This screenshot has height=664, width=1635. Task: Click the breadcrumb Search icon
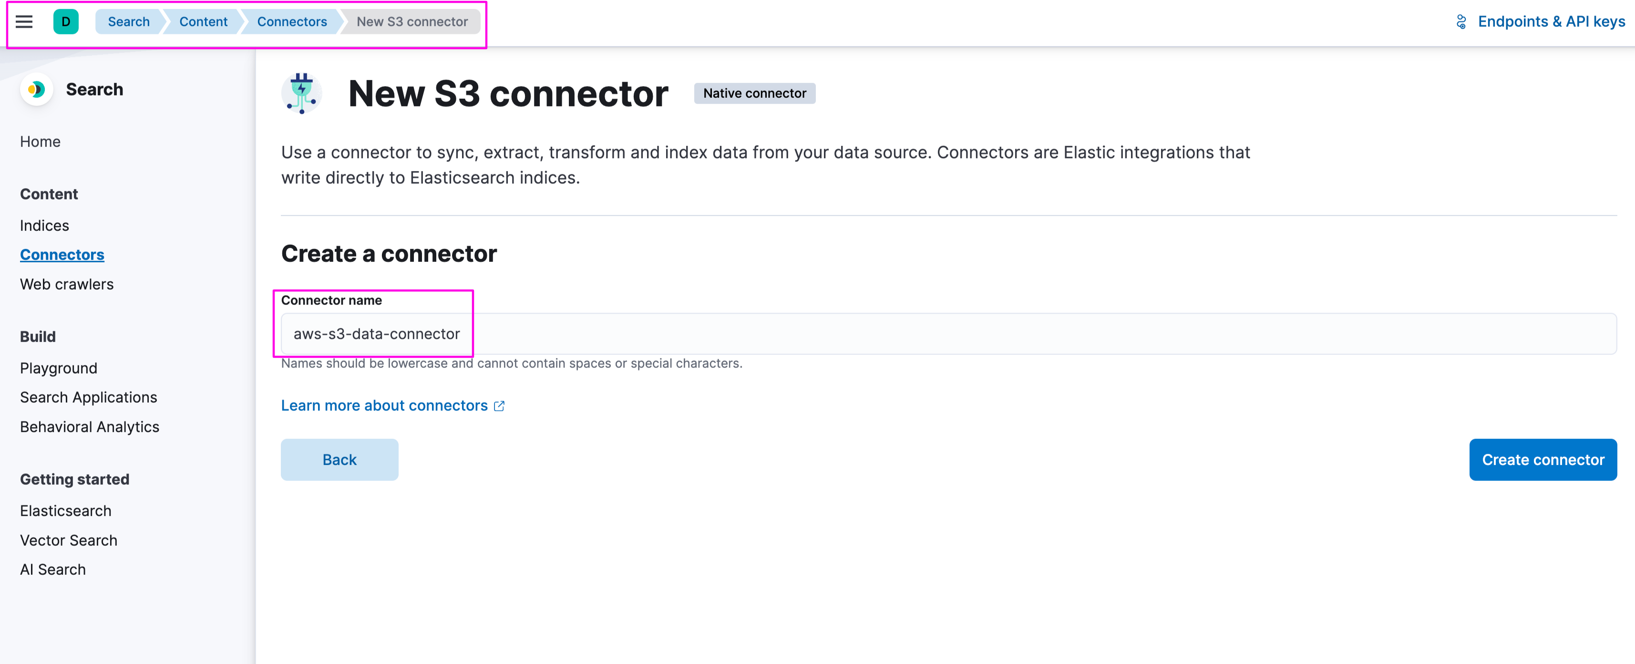(127, 21)
